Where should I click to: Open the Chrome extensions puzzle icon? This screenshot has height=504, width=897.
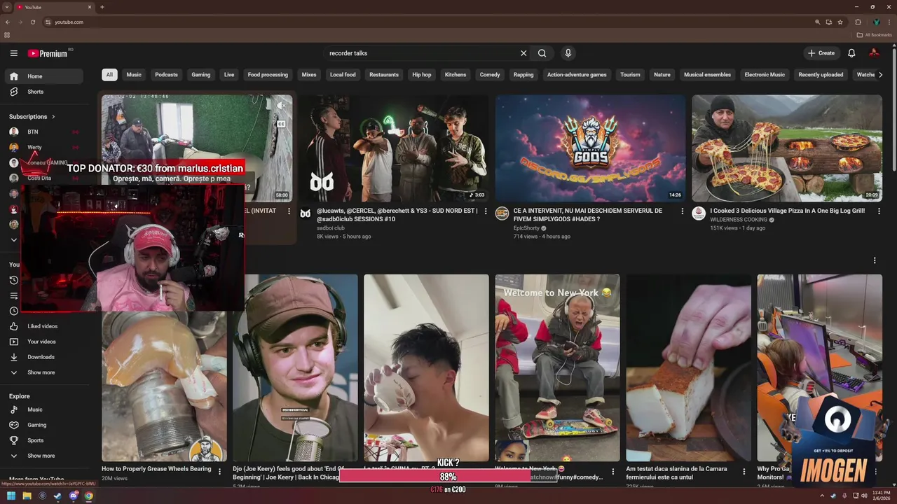[858, 22]
